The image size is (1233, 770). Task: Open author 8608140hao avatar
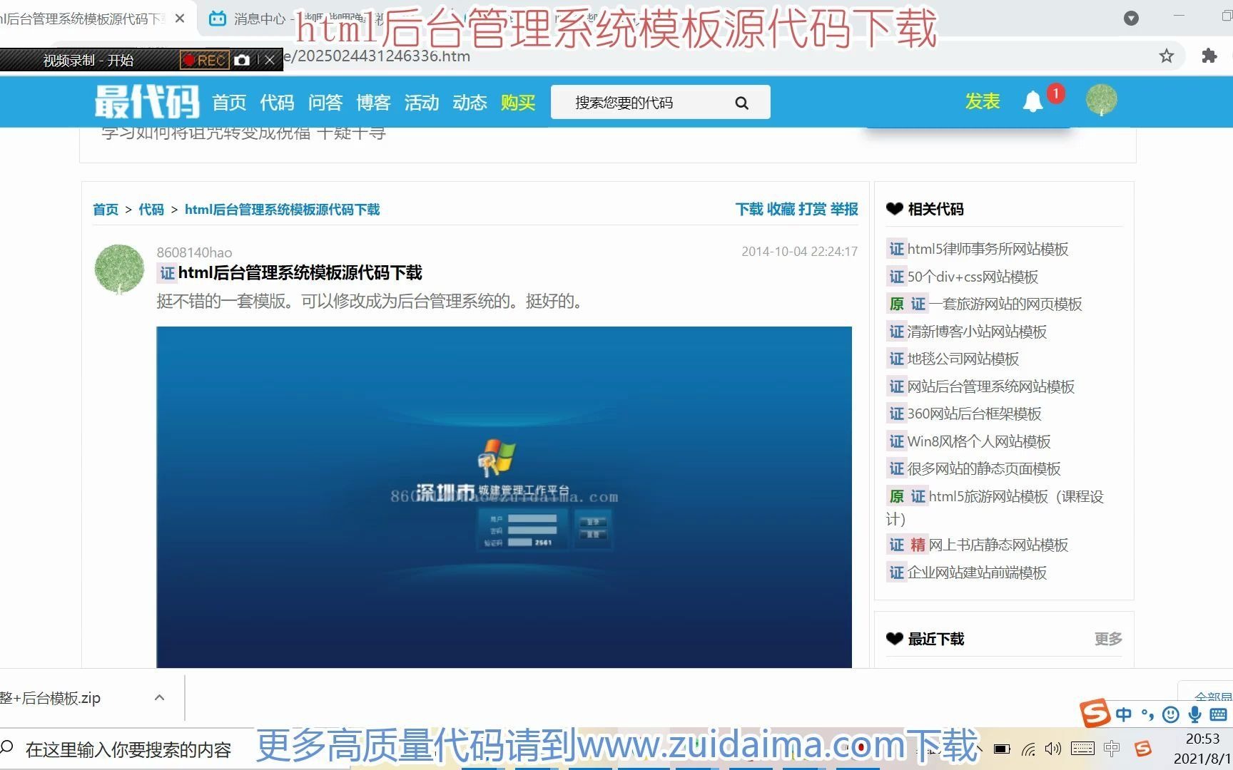(119, 269)
